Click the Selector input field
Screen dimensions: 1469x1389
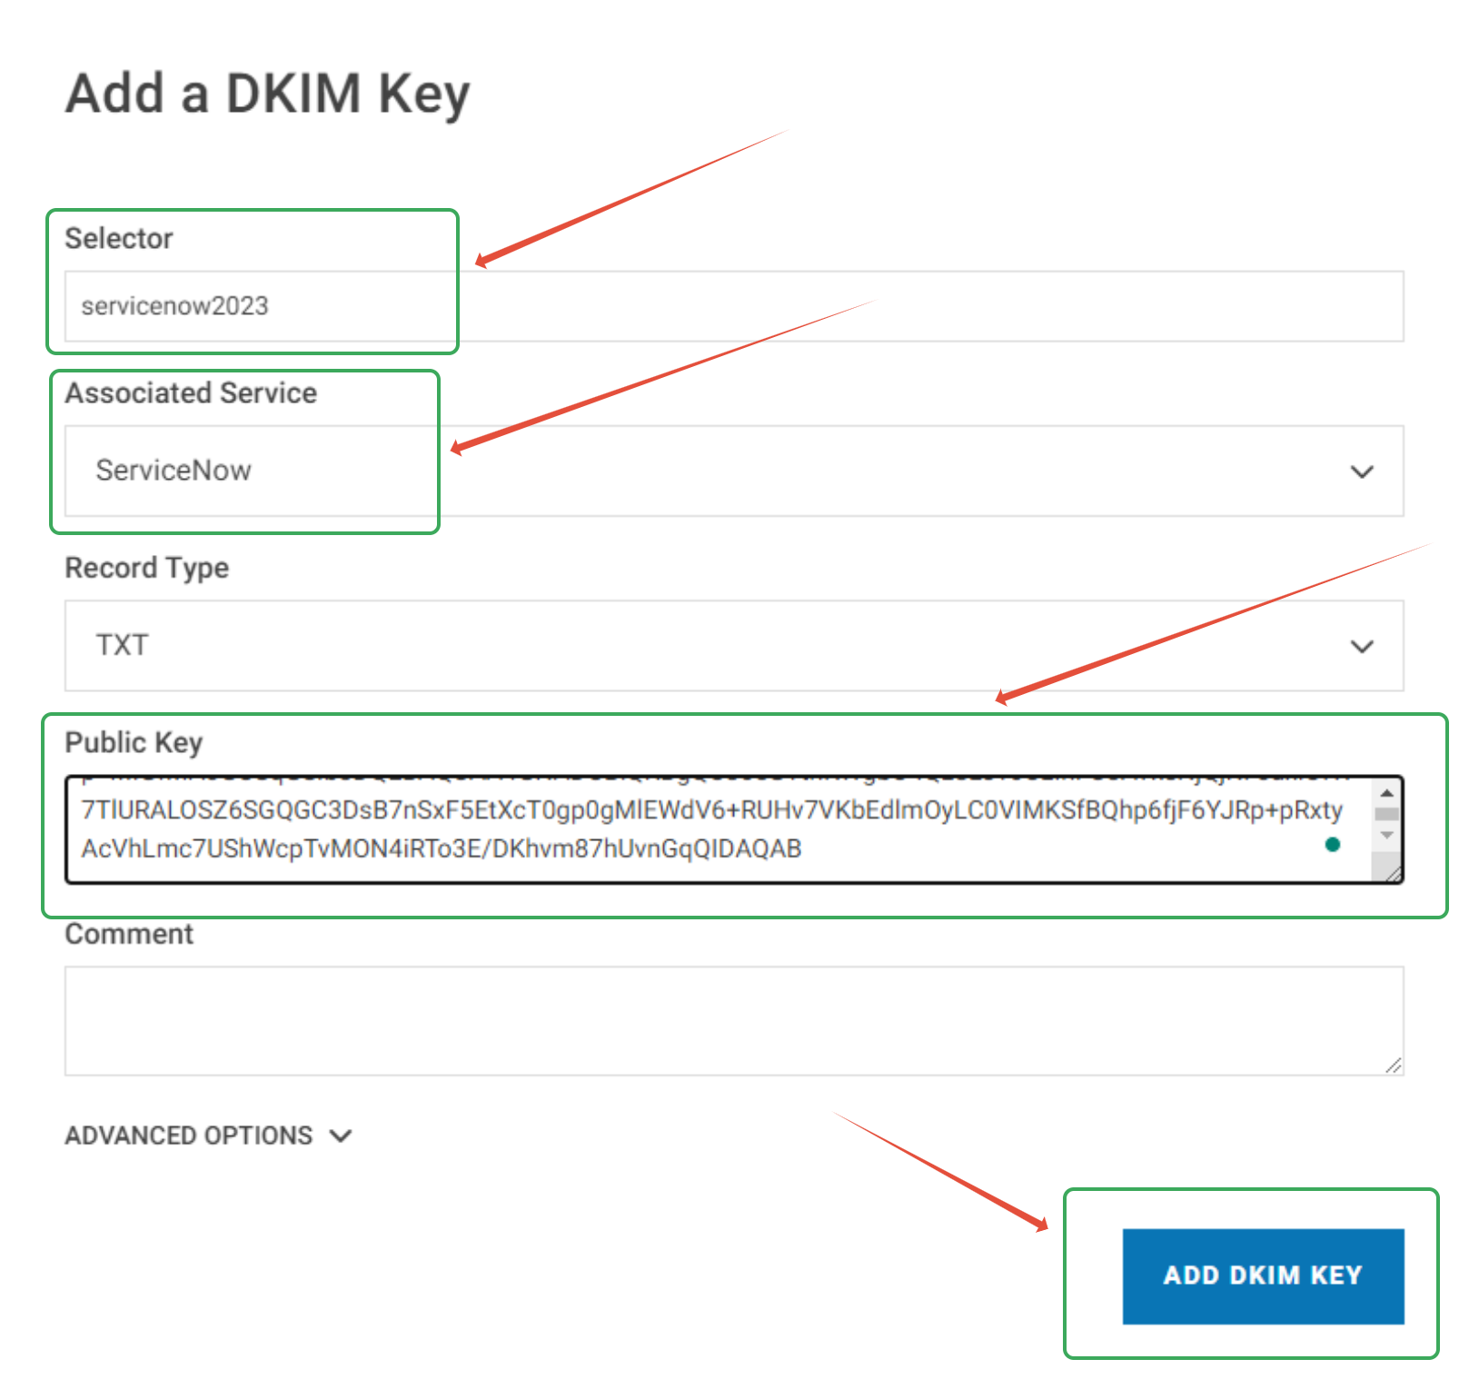point(727,306)
